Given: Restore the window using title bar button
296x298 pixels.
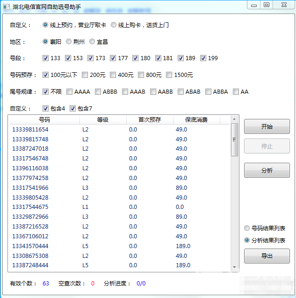Looking at the screenshot, I should (x=267, y=5).
